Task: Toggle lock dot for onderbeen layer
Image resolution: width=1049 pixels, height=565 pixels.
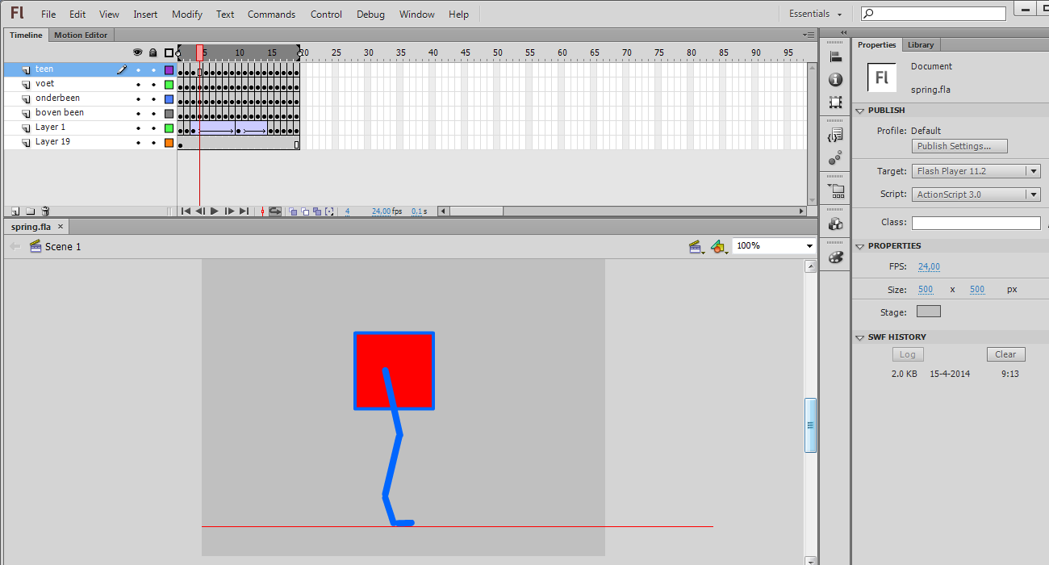Action: [x=153, y=98]
